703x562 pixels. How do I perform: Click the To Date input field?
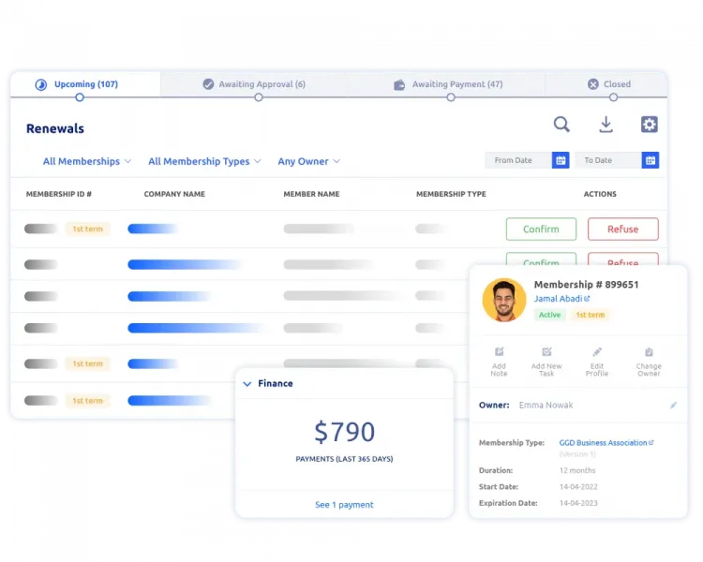[608, 160]
